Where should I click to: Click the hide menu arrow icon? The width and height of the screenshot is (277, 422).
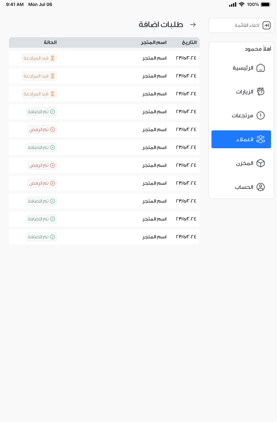point(266,25)
